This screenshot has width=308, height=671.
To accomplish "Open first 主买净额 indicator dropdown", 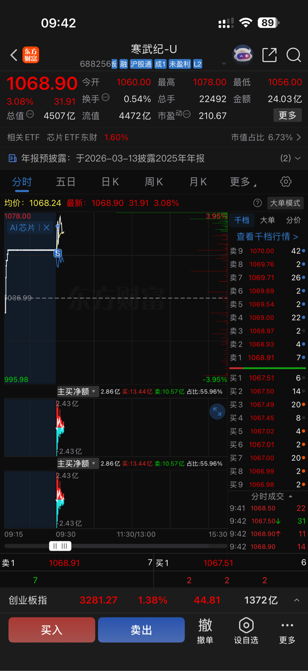I will 77,392.
